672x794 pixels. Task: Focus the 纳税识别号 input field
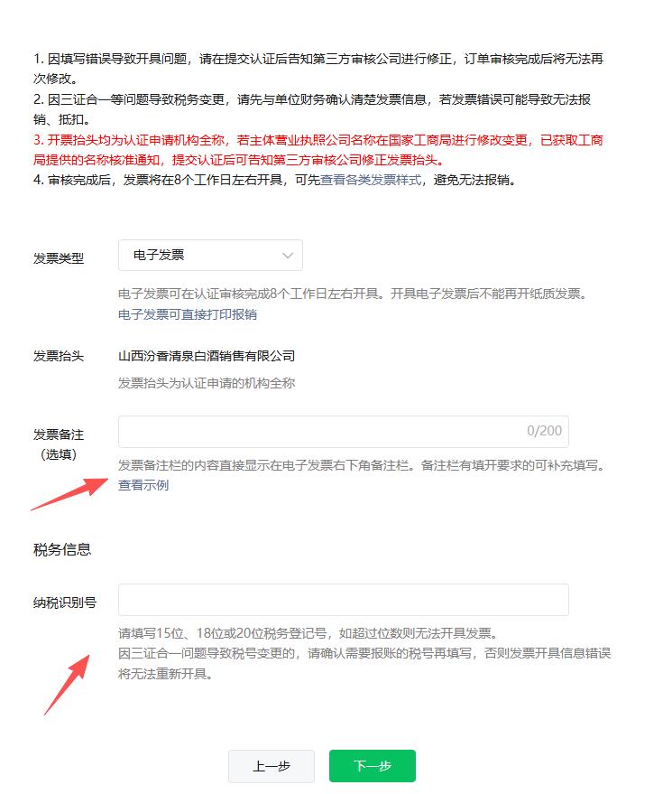click(344, 600)
